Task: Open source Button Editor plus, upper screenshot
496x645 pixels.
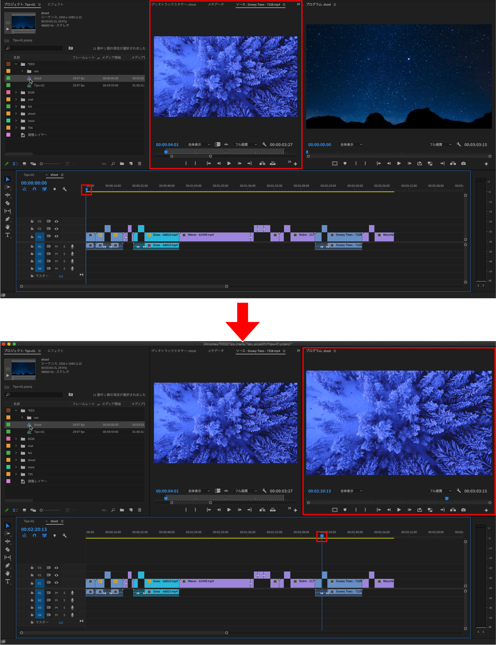Action: point(295,164)
